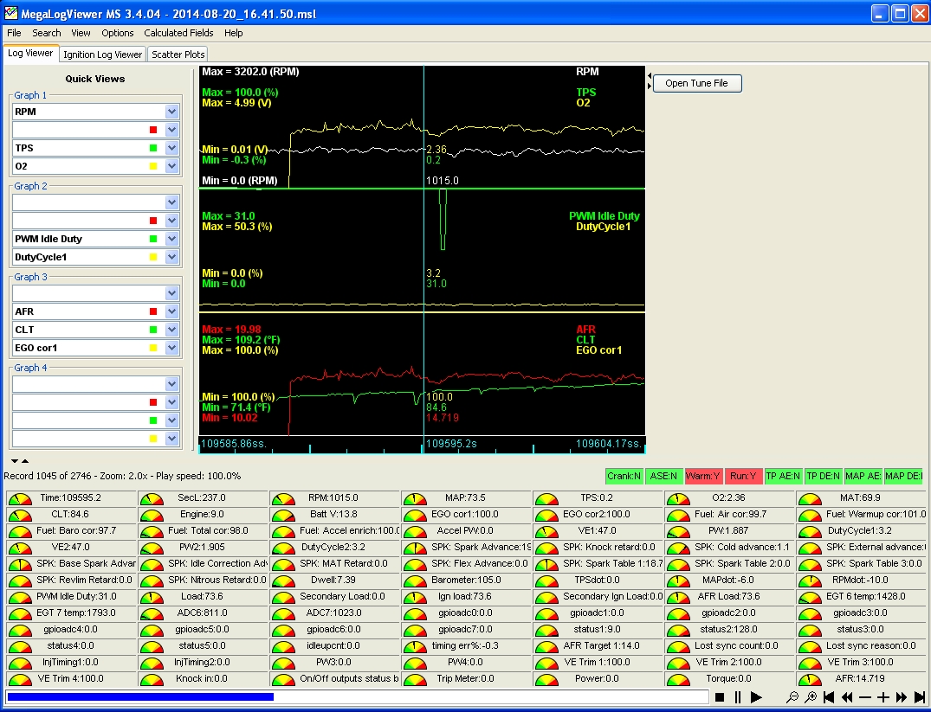The image size is (931, 712).
Task: Click the TPS:0.2 gauge readout
Action: [596, 497]
